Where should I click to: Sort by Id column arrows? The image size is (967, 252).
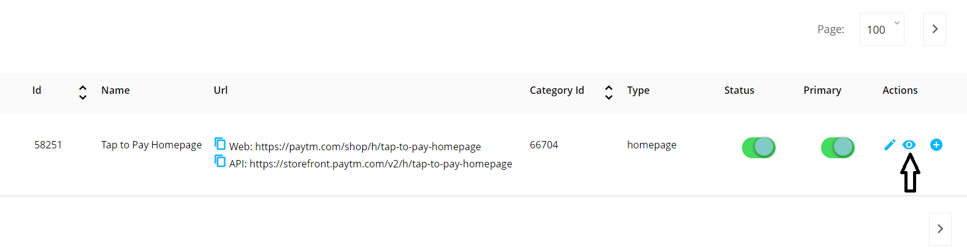83,93
